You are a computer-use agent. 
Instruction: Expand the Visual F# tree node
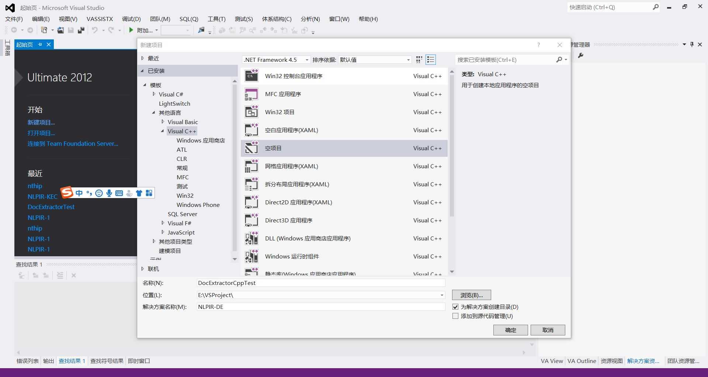pos(163,223)
